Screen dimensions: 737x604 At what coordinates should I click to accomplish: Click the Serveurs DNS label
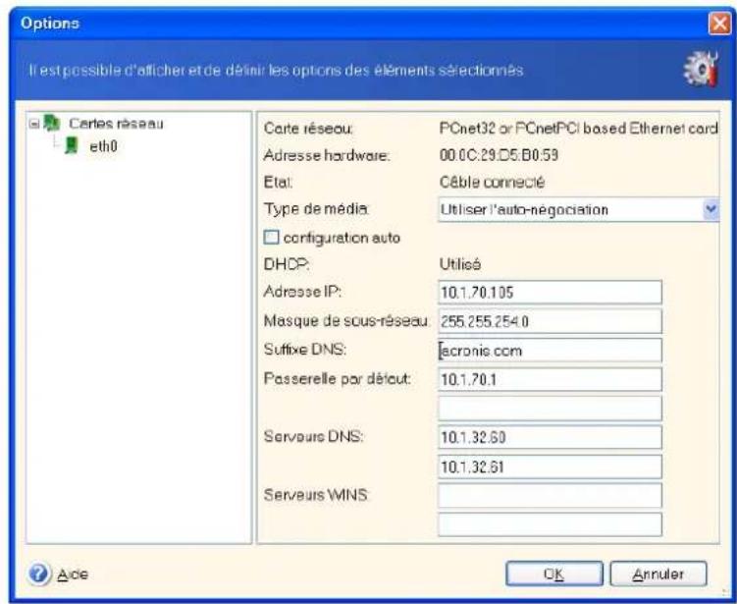click(313, 436)
